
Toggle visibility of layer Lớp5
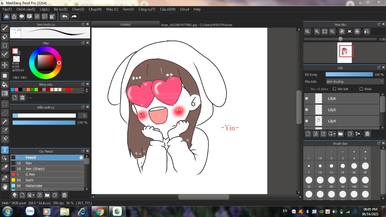coord(306,110)
